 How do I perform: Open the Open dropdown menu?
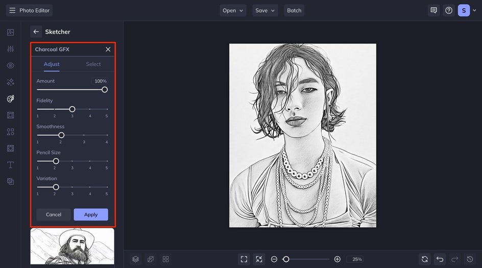[233, 10]
